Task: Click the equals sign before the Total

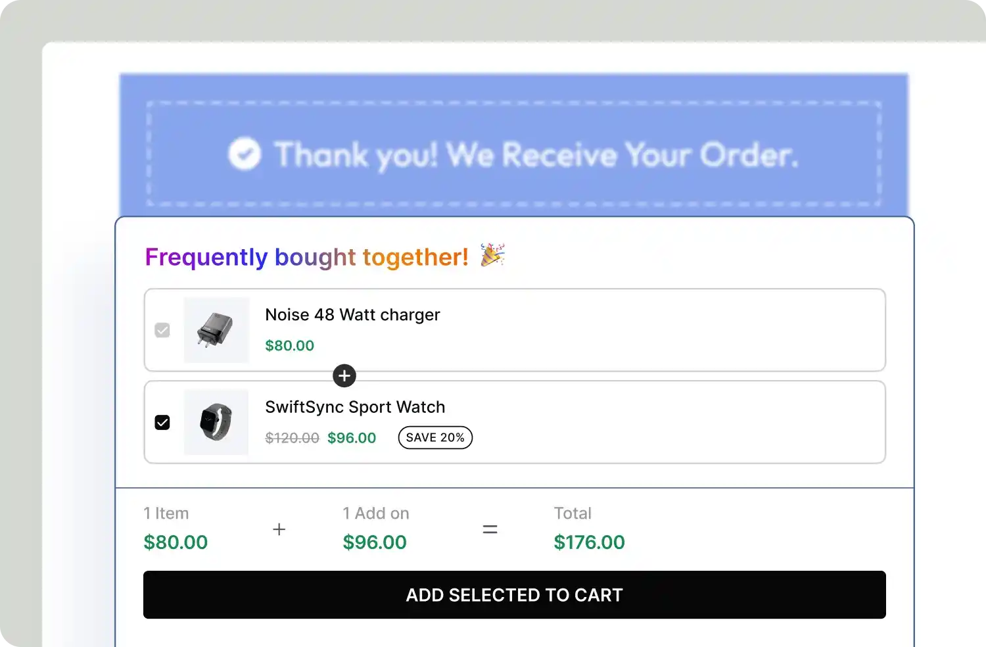Action: pyautogui.click(x=490, y=529)
